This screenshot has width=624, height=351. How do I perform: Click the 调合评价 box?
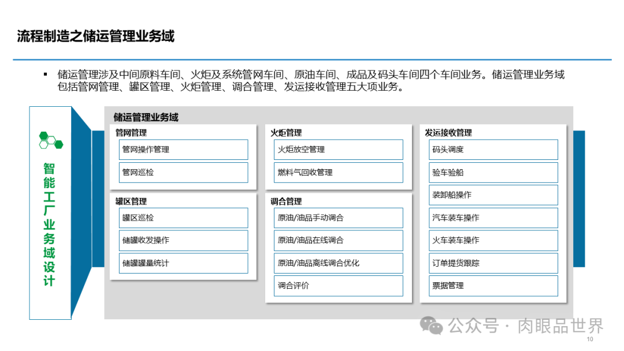pyautogui.click(x=338, y=286)
